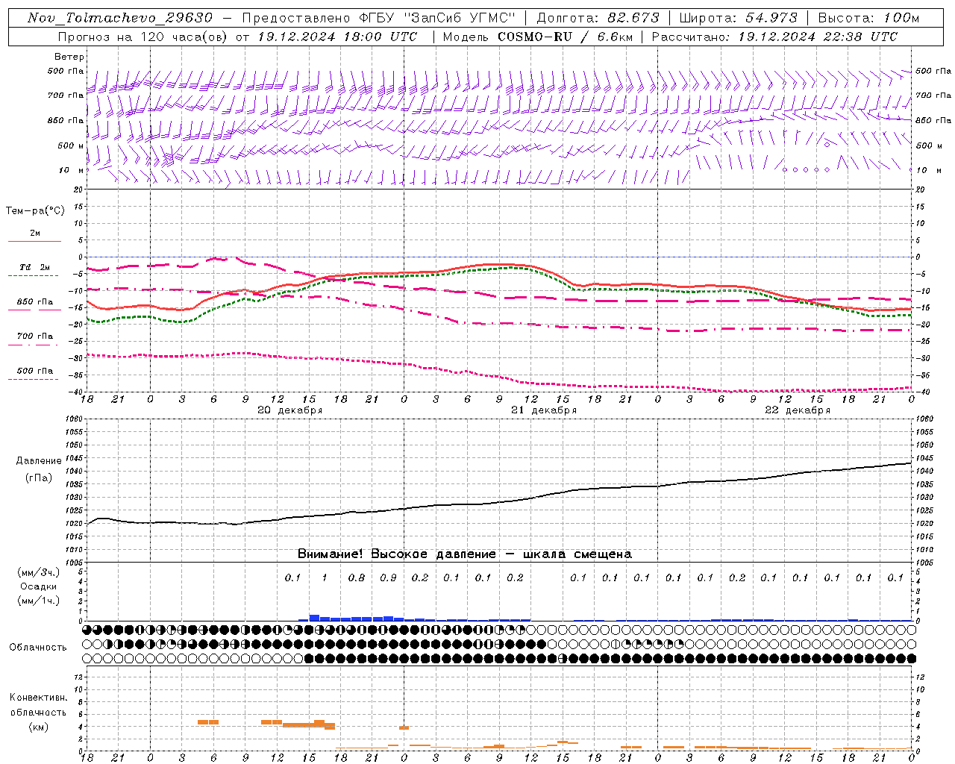Click the Облачность panel label
Viewport: 955px width, 764px height.
click(38, 647)
